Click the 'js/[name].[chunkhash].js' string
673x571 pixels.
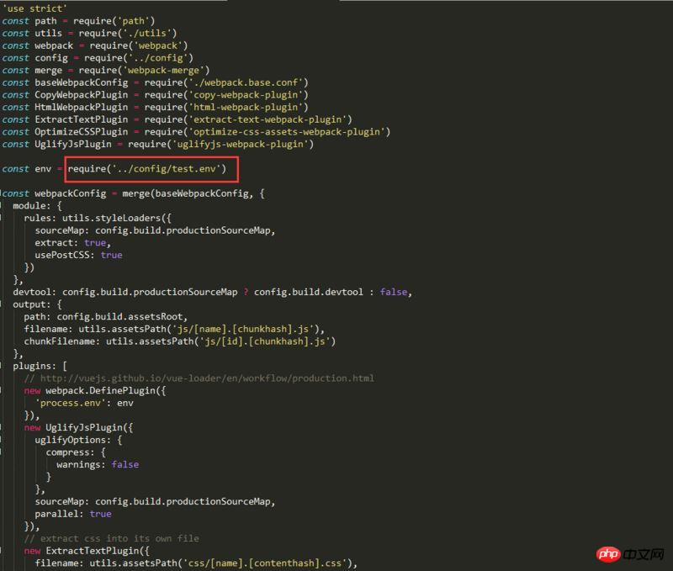coord(246,329)
